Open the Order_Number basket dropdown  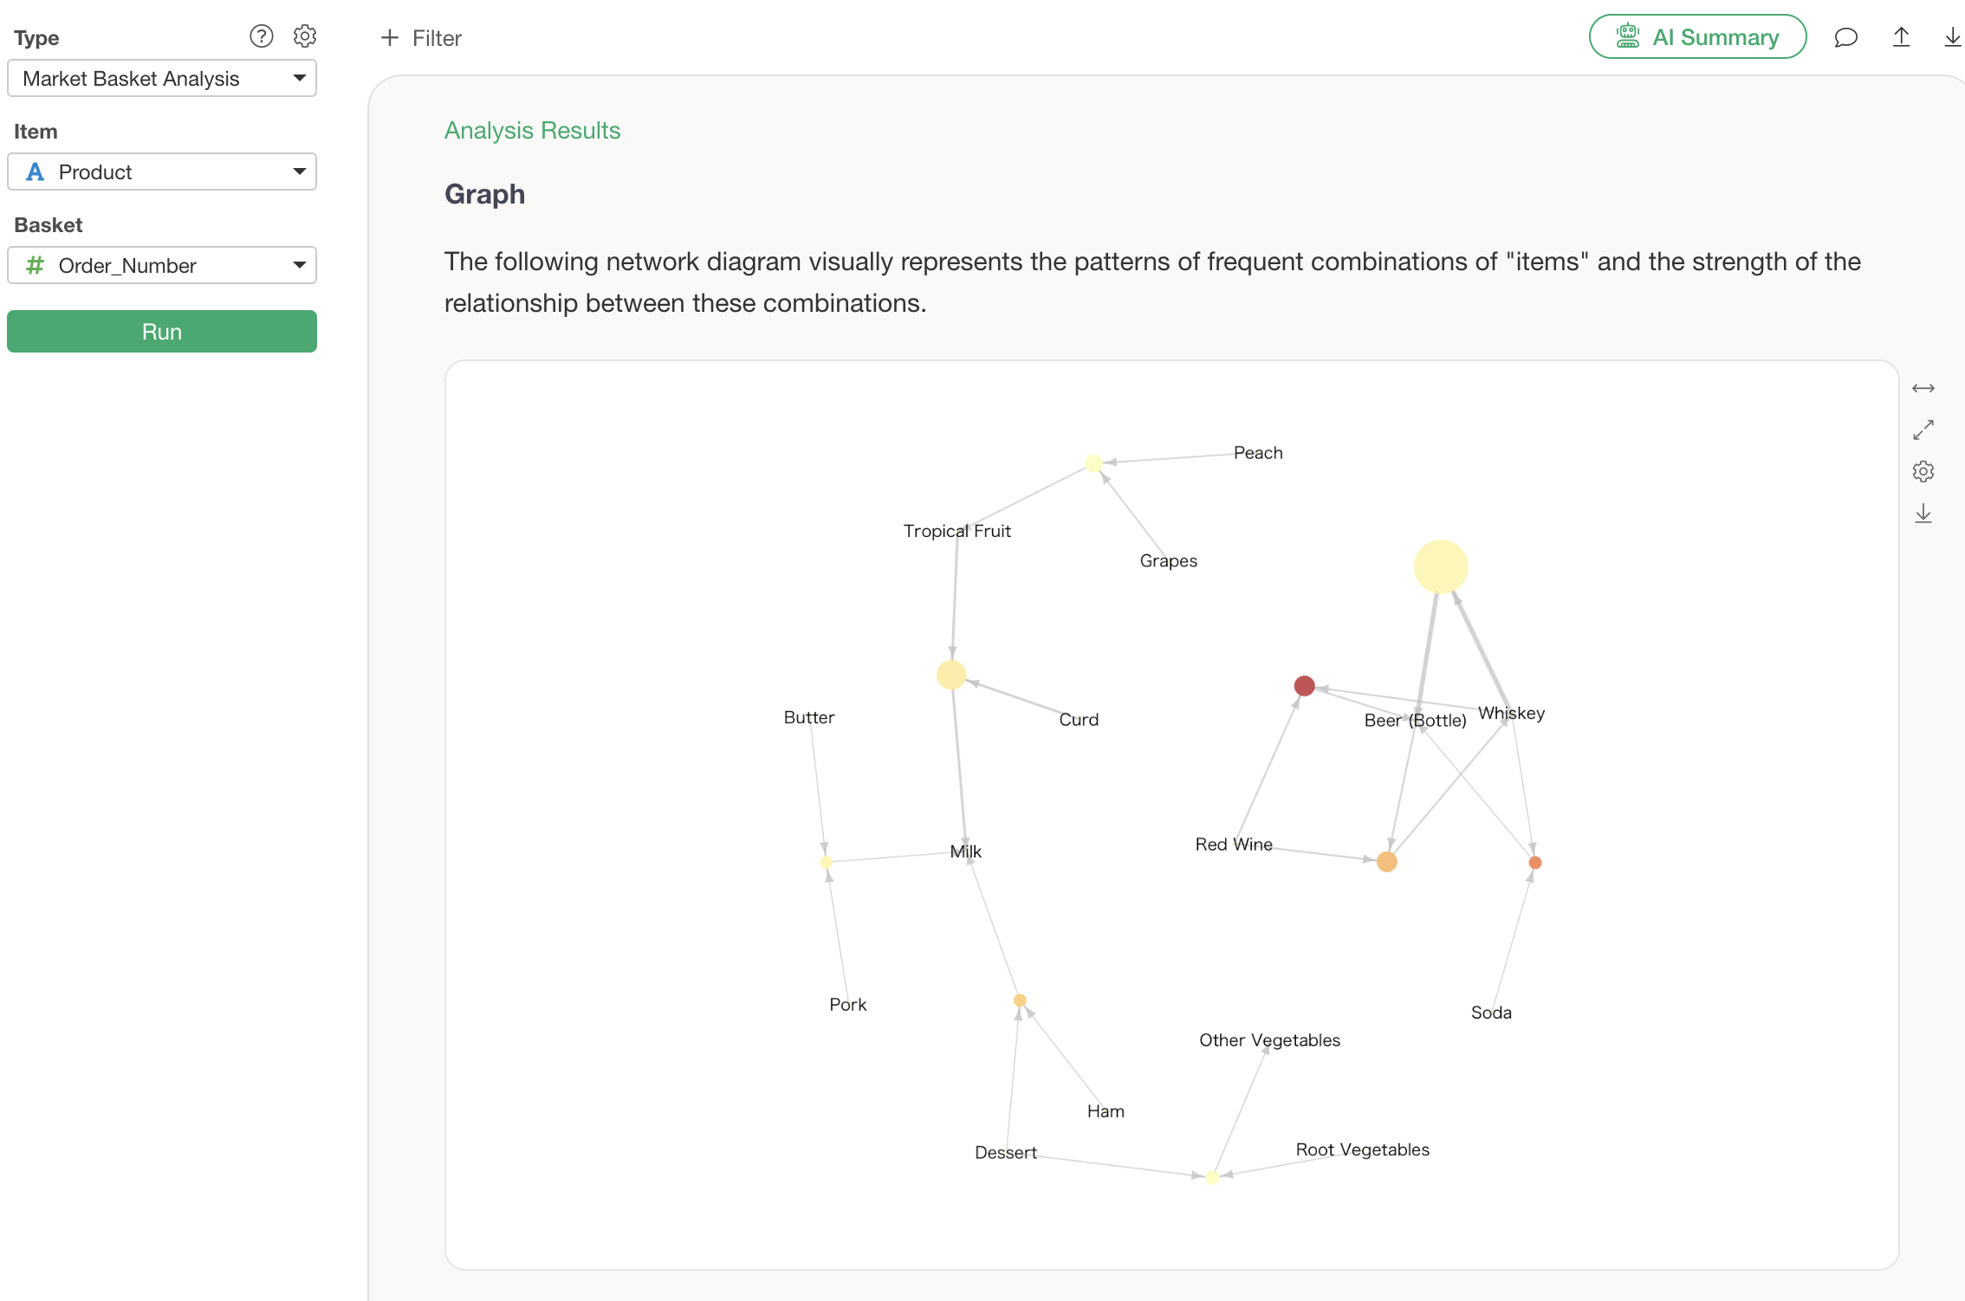pos(162,265)
